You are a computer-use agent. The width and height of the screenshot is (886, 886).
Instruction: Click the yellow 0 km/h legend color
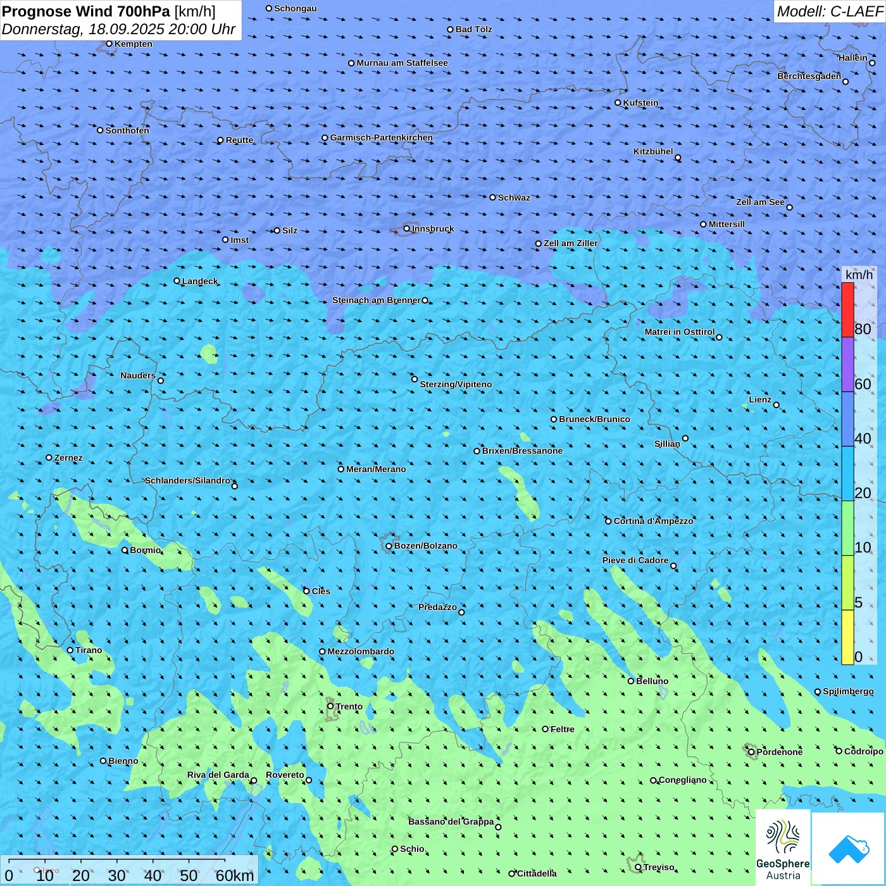point(847,637)
